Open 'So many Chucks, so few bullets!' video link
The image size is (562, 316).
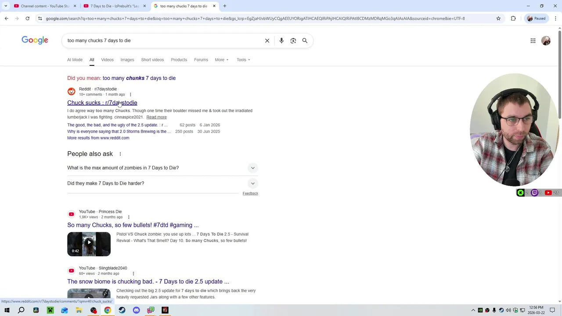pos(133,225)
